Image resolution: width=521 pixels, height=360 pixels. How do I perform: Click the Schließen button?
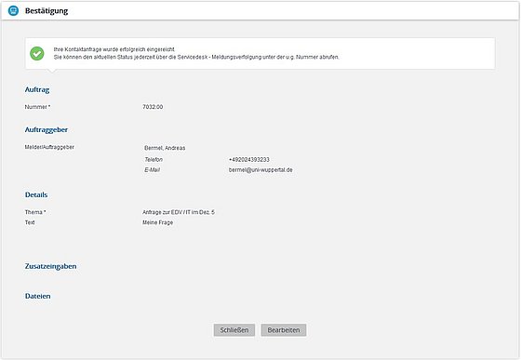pyautogui.click(x=234, y=330)
